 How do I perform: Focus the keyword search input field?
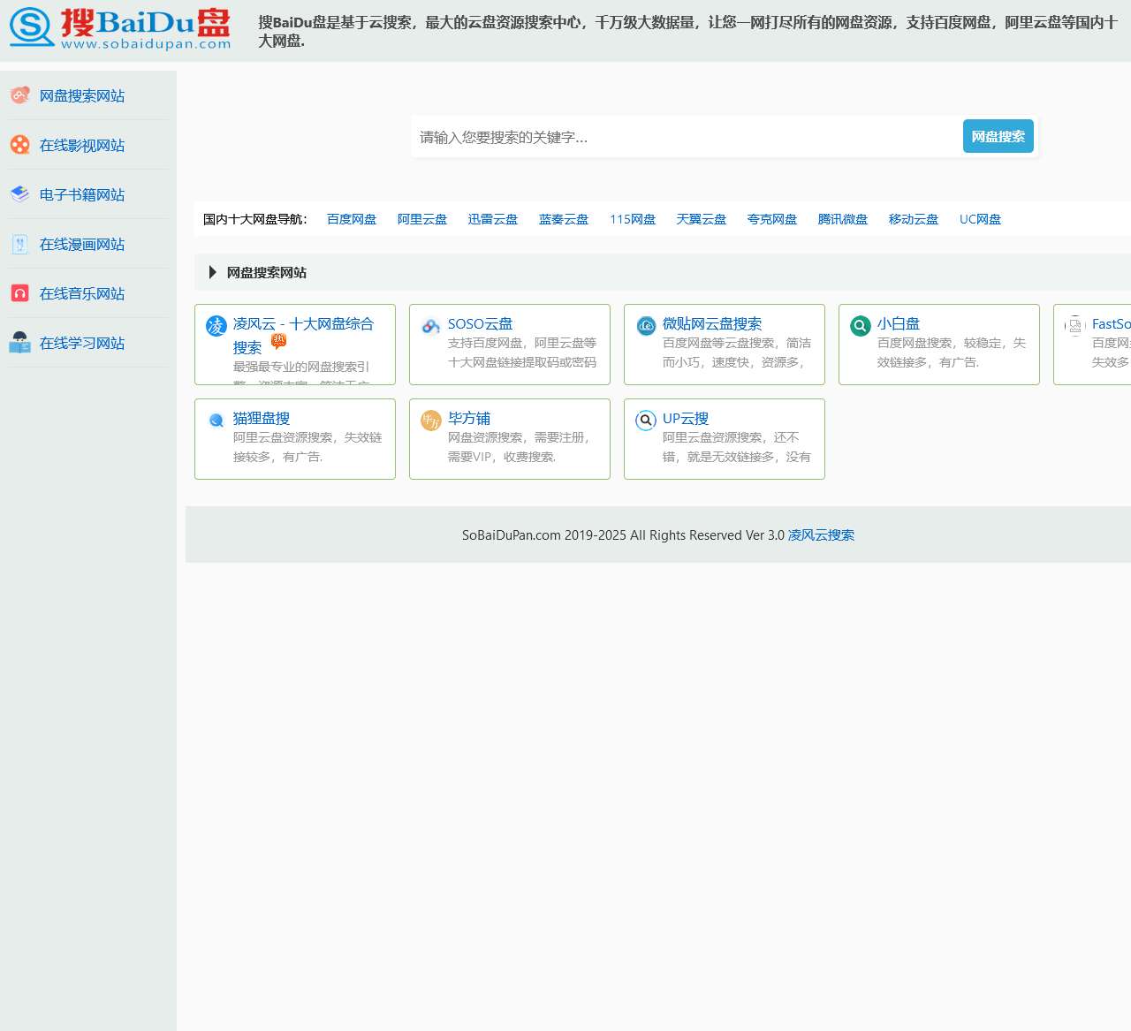coord(687,137)
